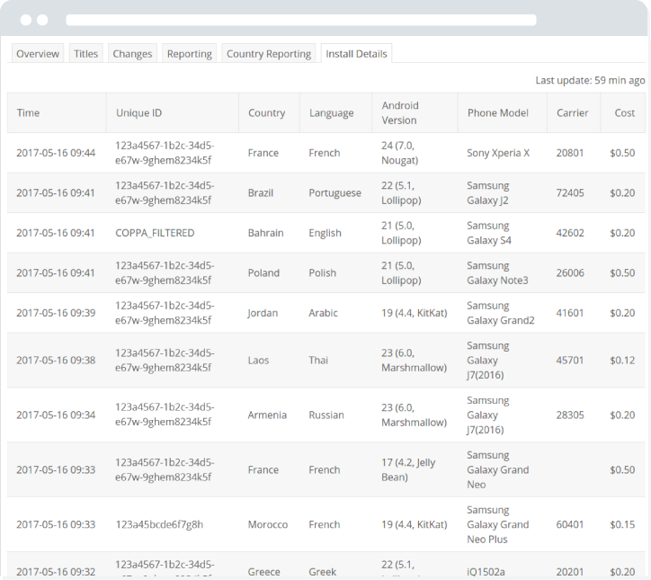651x580 pixels.
Task: Sort by the Cost column header
Action: (x=624, y=113)
